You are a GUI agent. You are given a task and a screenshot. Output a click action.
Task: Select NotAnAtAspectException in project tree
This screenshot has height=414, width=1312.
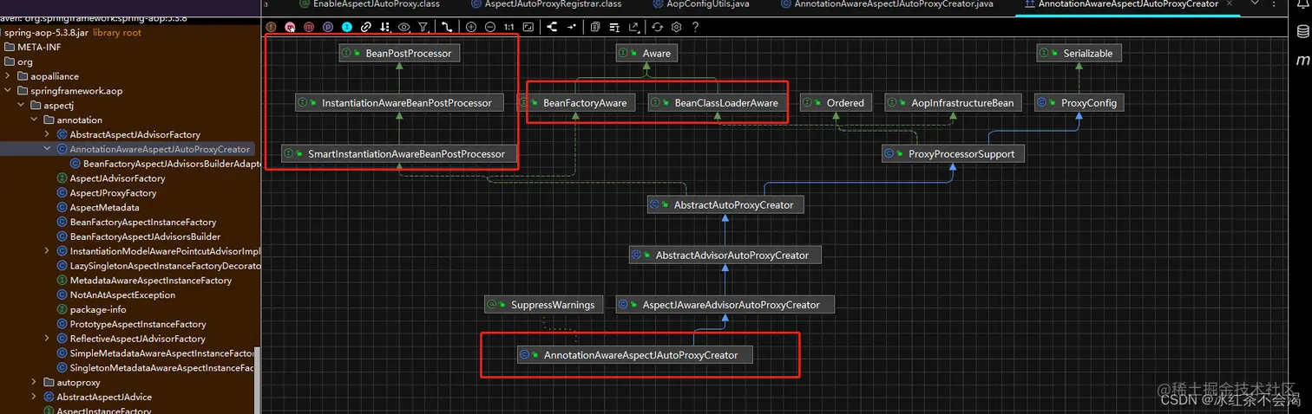tap(115, 294)
